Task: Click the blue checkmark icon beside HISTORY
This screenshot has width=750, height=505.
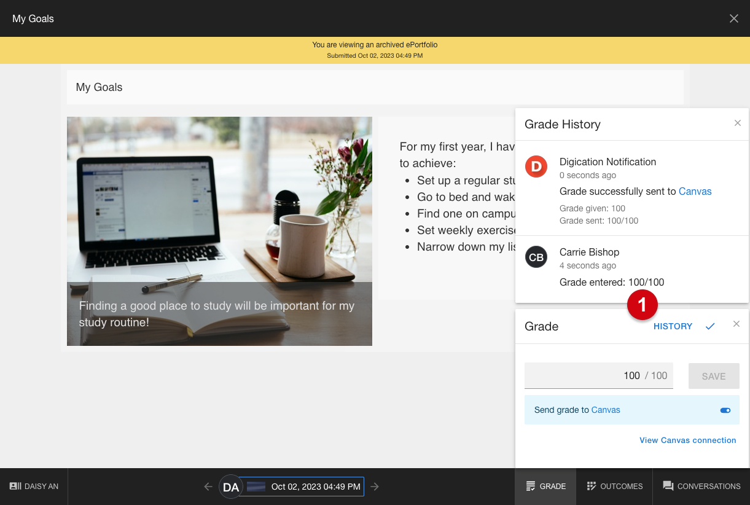Action: click(x=710, y=326)
